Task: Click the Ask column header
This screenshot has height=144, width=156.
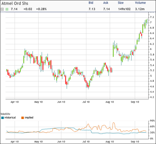Action: coord(106,3)
